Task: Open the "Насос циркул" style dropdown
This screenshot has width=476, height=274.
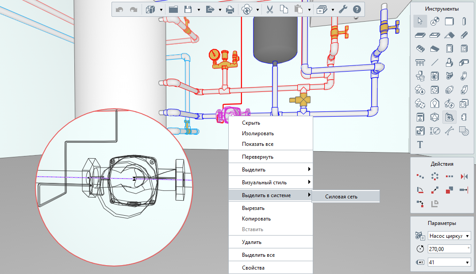Action: tap(449, 236)
